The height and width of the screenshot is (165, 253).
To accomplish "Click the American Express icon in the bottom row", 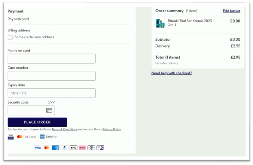I will [x=56, y=148].
